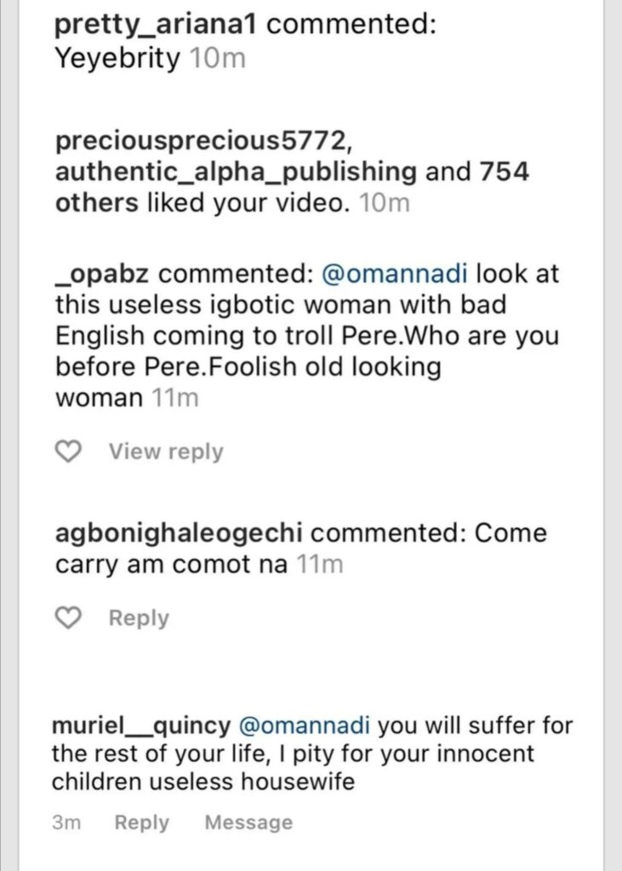The height and width of the screenshot is (871, 622).
Task: Like the _opabz comment with heart icon
Action: click(x=66, y=452)
